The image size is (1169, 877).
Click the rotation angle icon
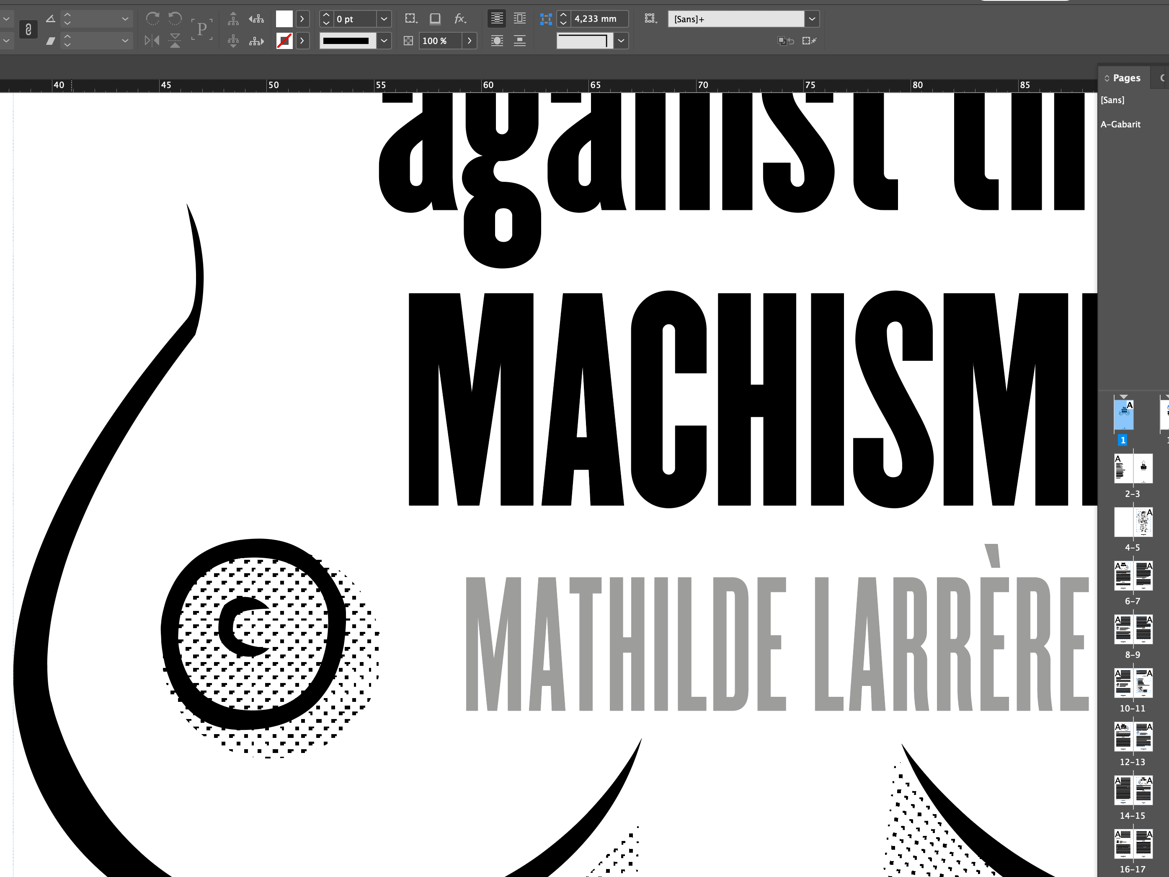(x=50, y=19)
